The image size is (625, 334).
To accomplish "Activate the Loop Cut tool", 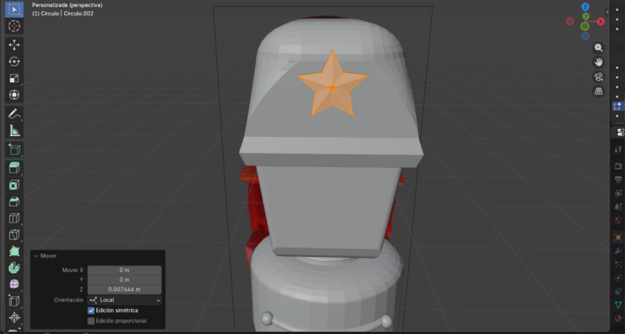I will click(x=14, y=218).
